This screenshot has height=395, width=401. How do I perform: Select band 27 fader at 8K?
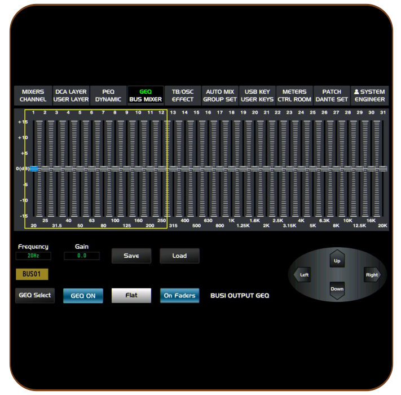[x=336, y=169]
